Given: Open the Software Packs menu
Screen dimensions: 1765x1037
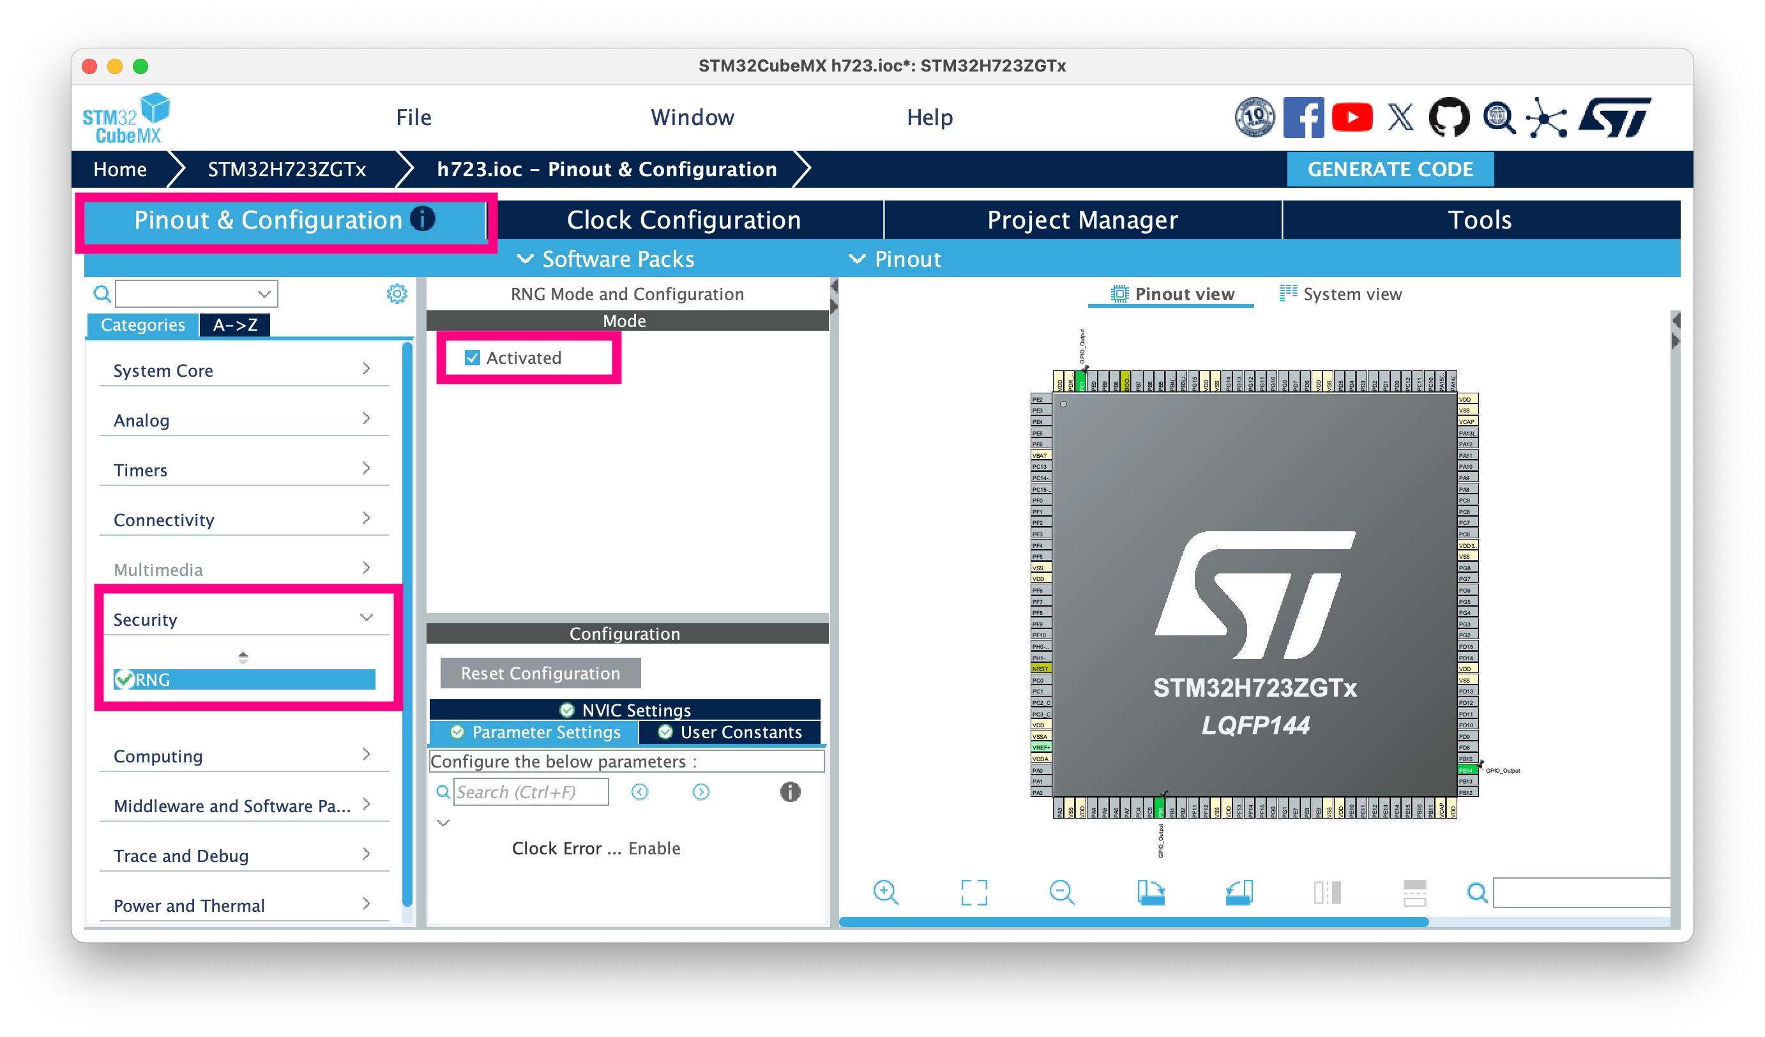Looking at the screenshot, I should click(x=605, y=259).
